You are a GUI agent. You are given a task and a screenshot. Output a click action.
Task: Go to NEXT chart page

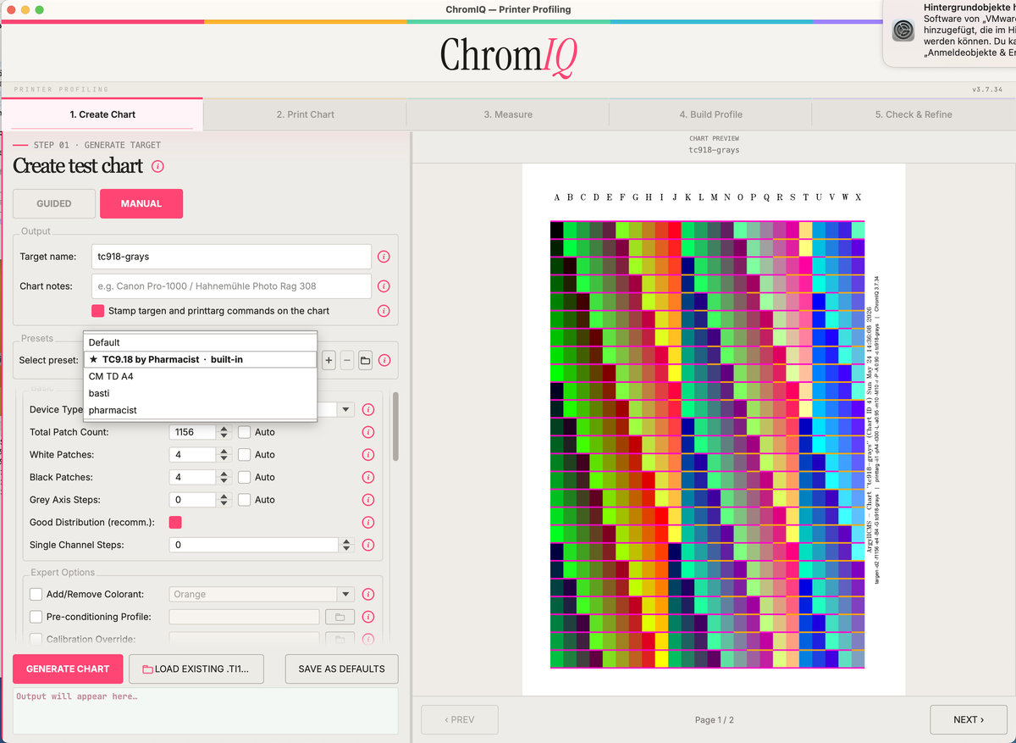[x=969, y=719]
